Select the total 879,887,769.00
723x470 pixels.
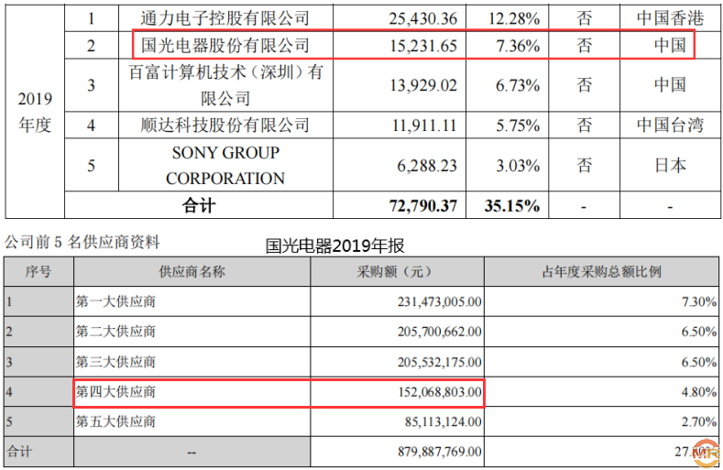(440, 452)
